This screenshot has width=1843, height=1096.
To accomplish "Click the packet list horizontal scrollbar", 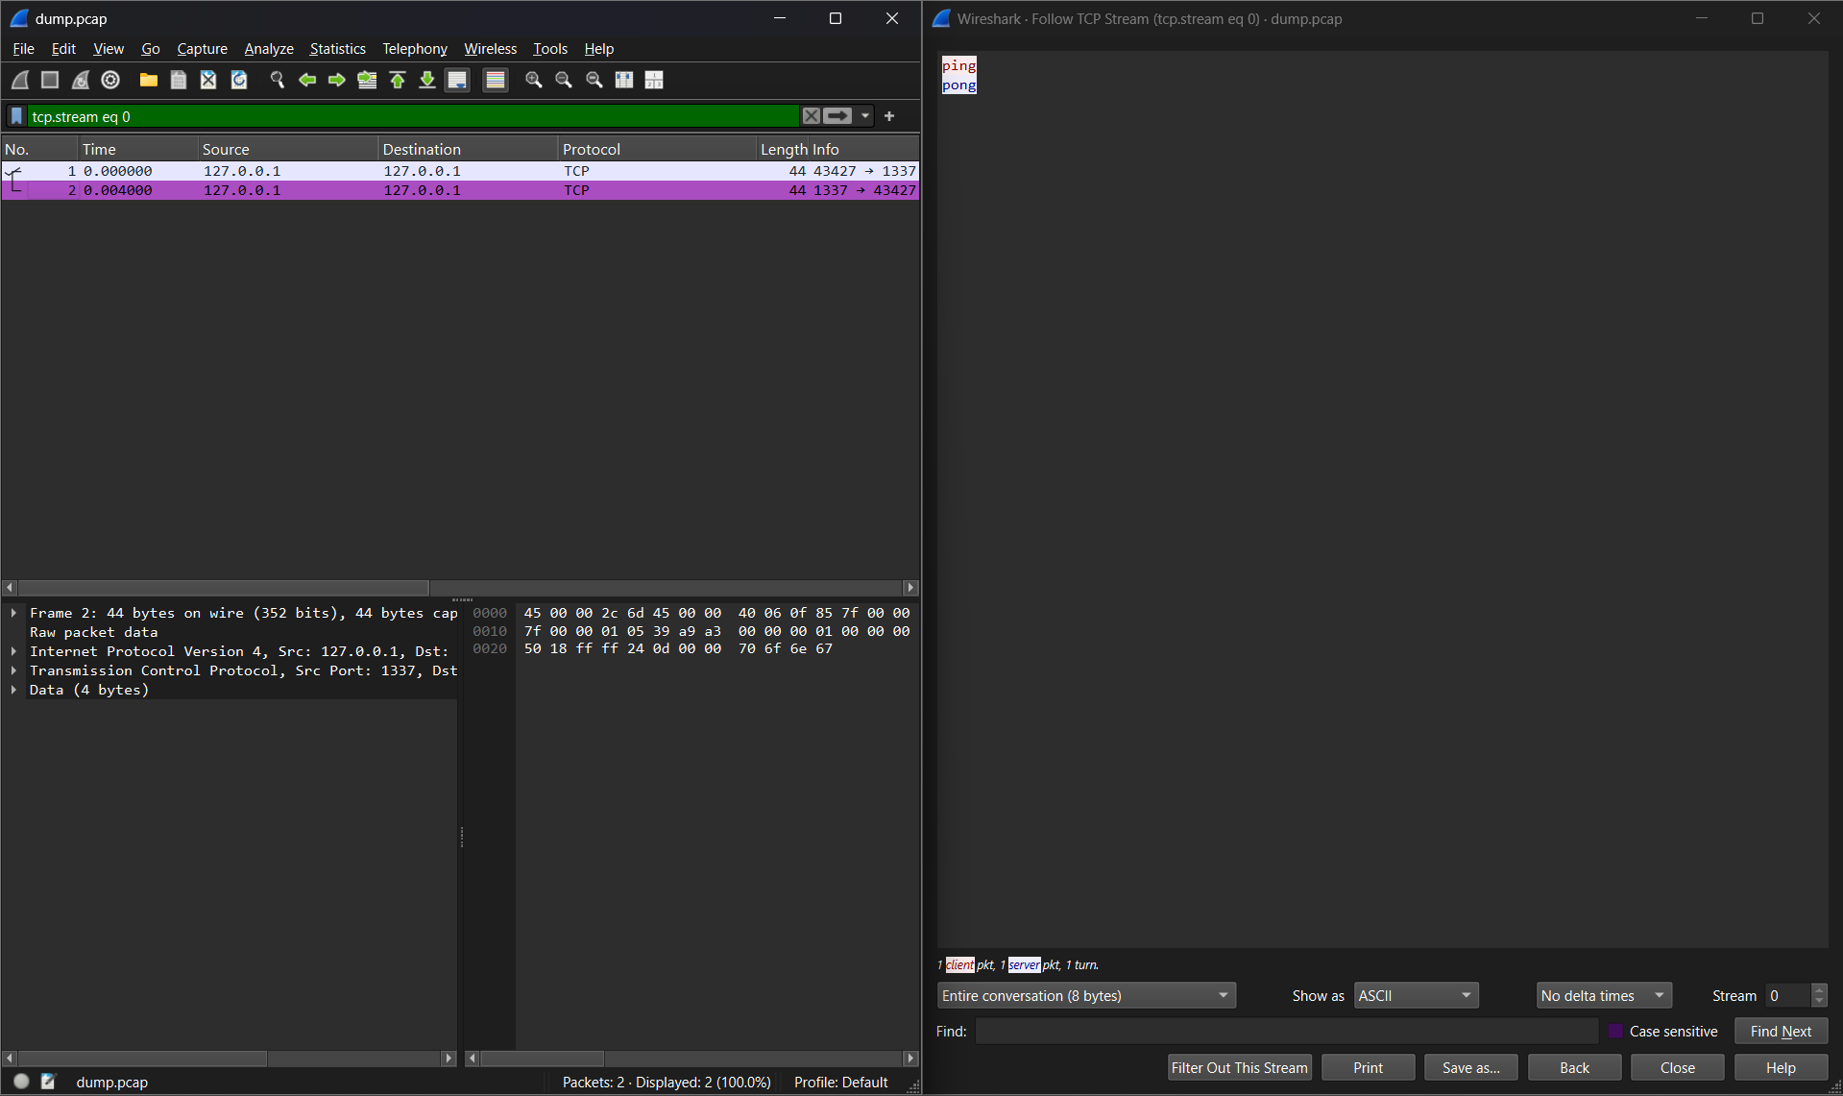I will (460, 588).
